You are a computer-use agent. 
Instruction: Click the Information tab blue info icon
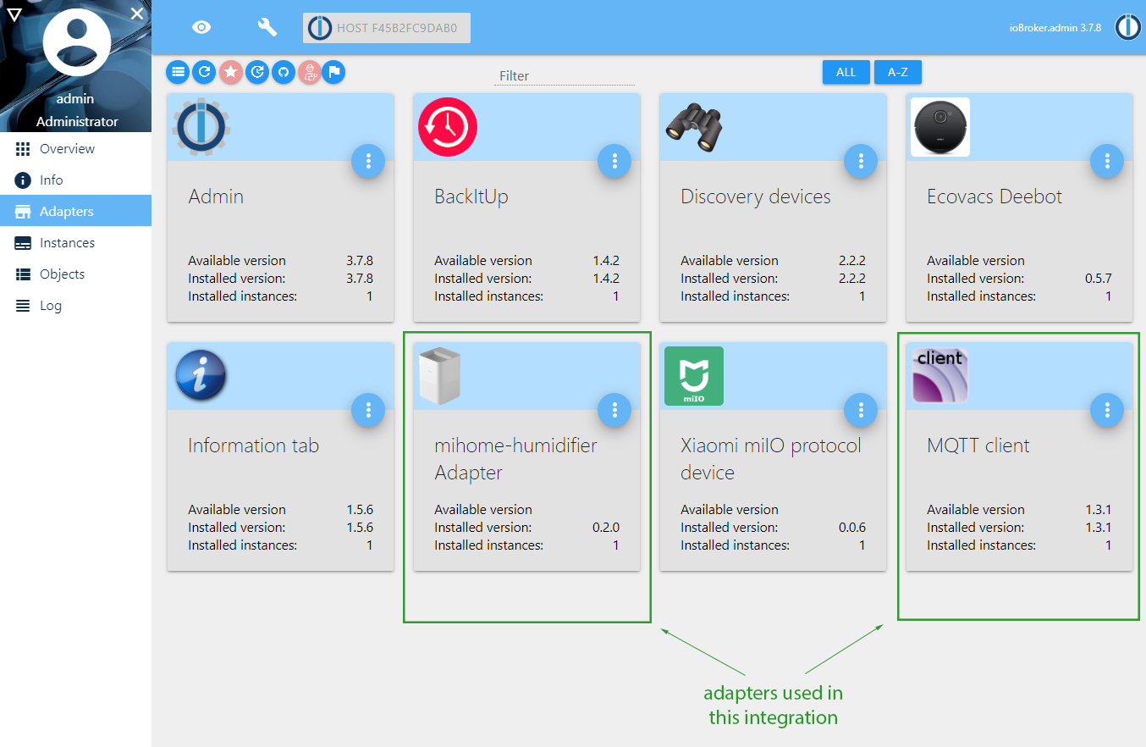(201, 376)
